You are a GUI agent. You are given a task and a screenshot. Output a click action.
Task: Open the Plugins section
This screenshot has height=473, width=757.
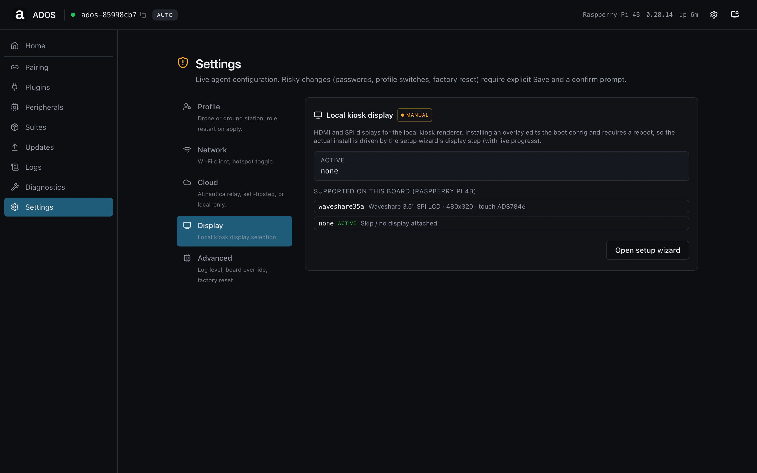(59, 87)
